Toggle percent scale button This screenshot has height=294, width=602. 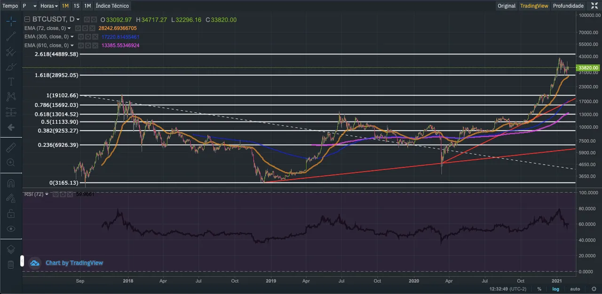(x=539, y=289)
